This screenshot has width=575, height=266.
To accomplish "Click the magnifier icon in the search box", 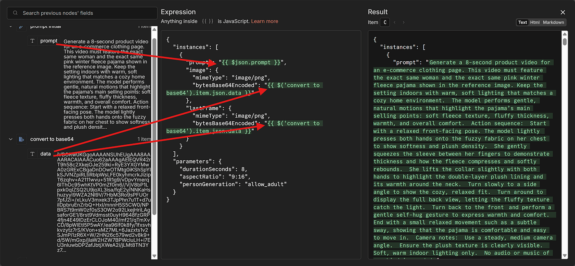I will [x=15, y=13].
